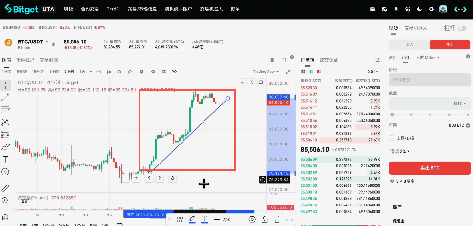Click the red 卖出 BTC button

[x=430, y=168]
